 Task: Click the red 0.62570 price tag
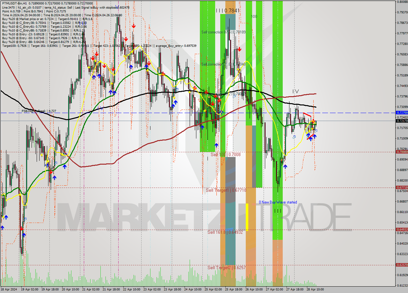tap(402, 265)
